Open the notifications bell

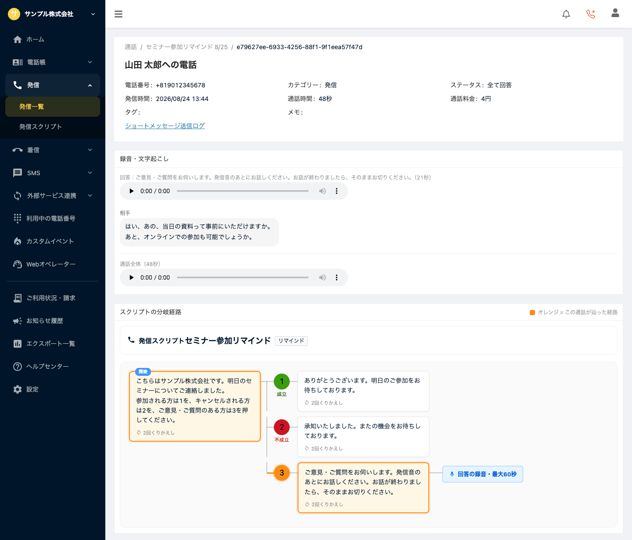pos(566,14)
